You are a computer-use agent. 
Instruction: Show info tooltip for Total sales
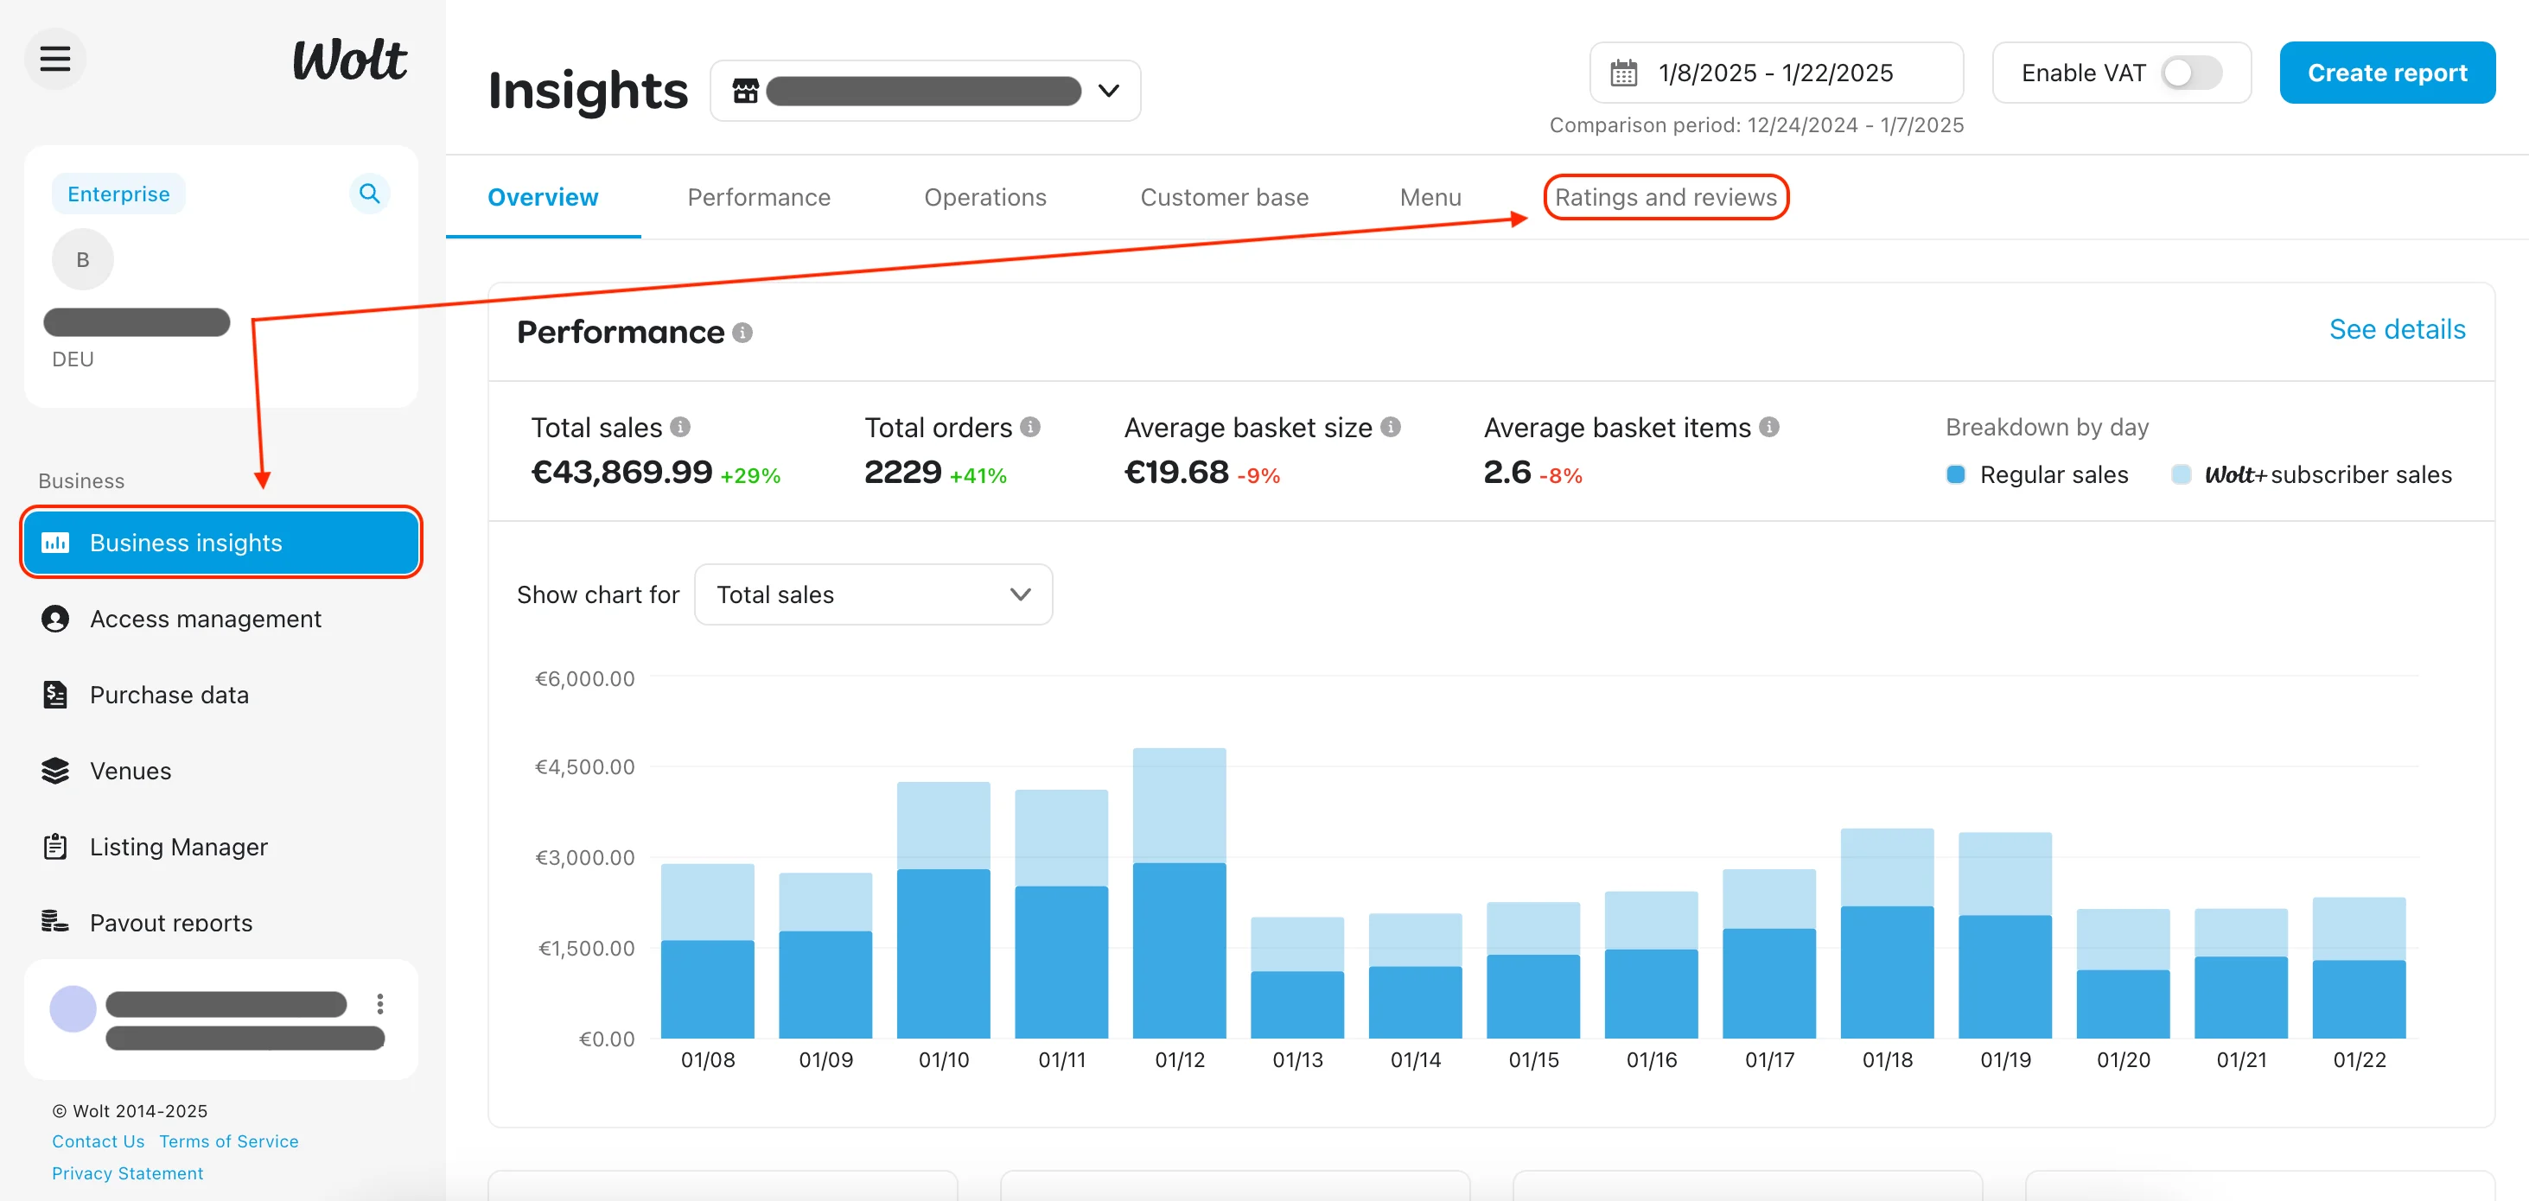point(680,428)
